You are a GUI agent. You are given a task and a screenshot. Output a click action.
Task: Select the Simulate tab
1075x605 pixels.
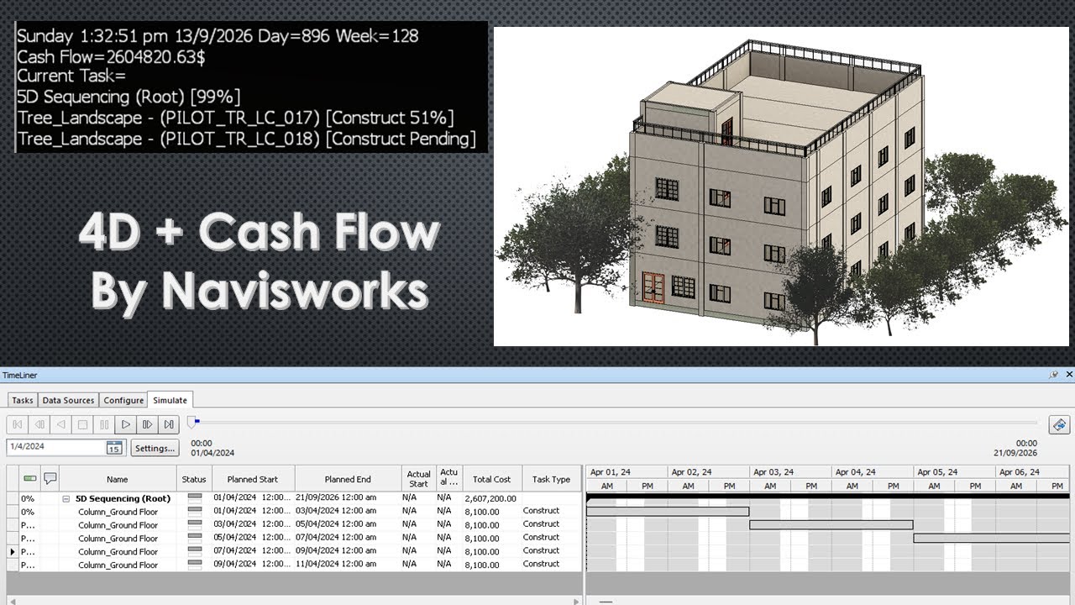pos(170,400)
